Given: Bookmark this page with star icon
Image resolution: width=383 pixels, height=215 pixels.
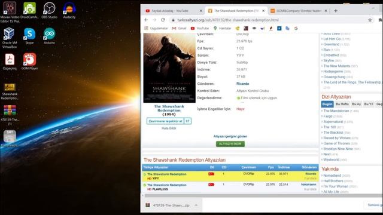Looking at the screenshot, I should 370,20.
